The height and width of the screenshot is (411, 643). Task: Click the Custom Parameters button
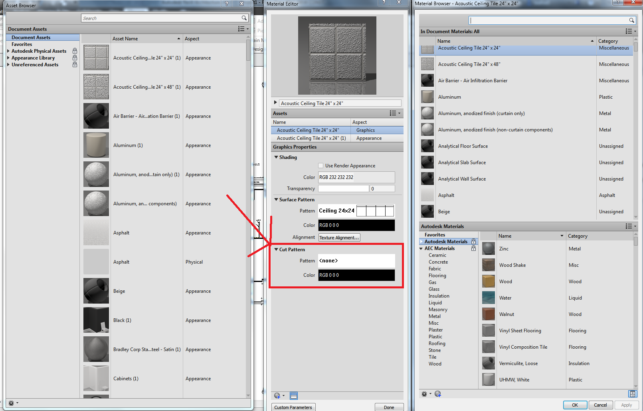pyautogui.click(x=293, y=407)
